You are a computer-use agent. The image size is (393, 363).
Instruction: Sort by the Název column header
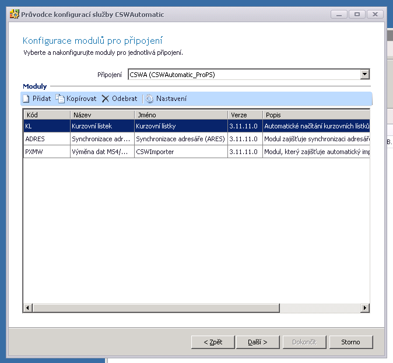pos(101,115)
